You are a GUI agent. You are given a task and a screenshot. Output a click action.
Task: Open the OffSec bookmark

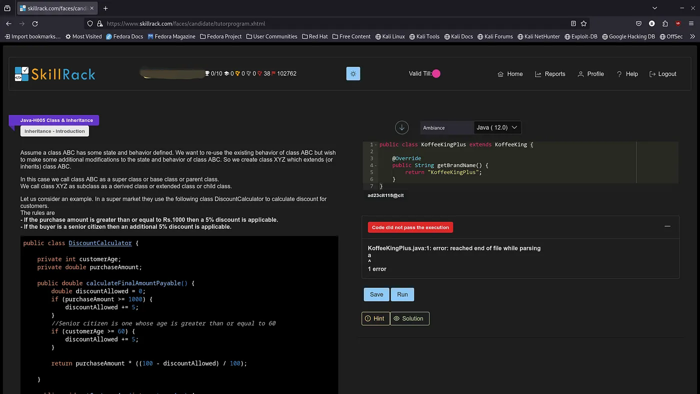(x=670, y=36)
